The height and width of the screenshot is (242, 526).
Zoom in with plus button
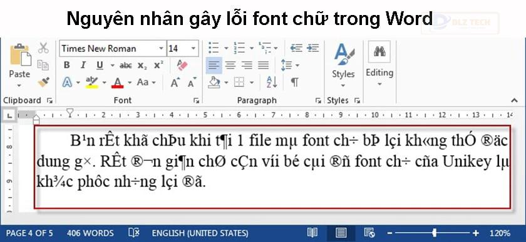click(476, 233)
